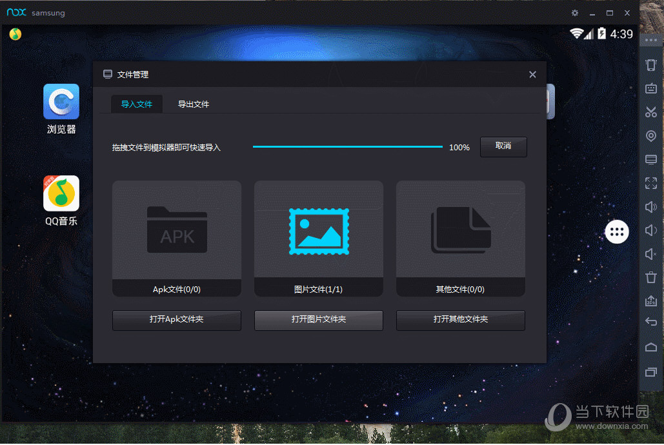664x445 pixels.
Task: Open the settings gear in the title bar
Action: point(574,12)
